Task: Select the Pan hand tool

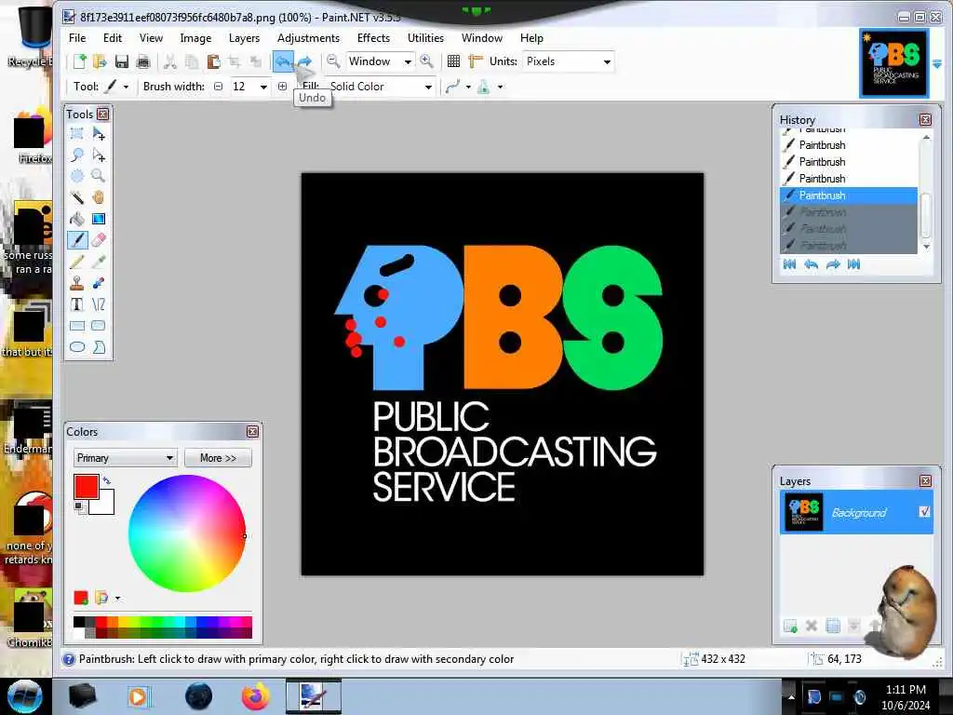Action: (99, 197)
